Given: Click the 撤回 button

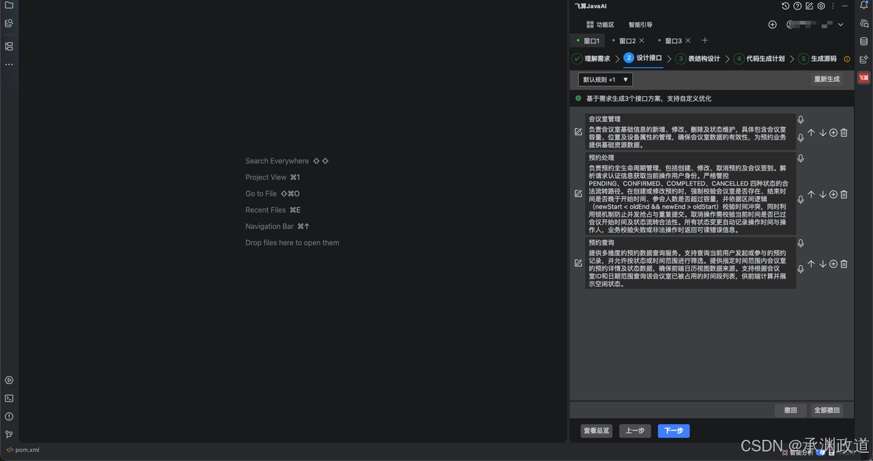Looking at the screenshot, I should click(x=790, y=411).
